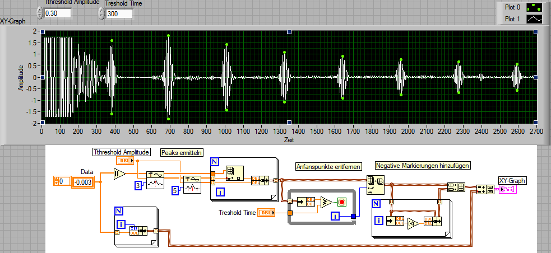This screenshot has width=551, height=253.
Task: Click the Peaks ermitteln comment label
Action: tap(182, 152)
